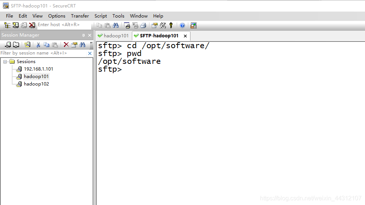Open Session Options from main toolbar
Image resolution: width=365 pixels, height=205 pixels.
pos(155,25)
